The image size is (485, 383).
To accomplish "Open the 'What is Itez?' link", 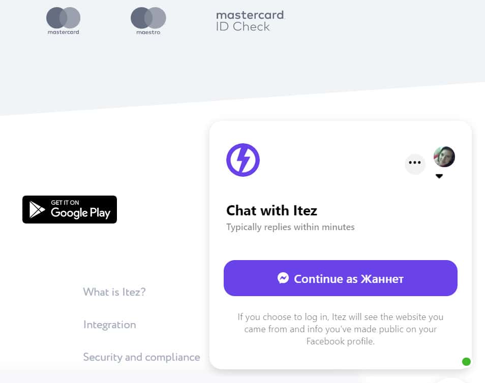I will (x=114, y=292).
